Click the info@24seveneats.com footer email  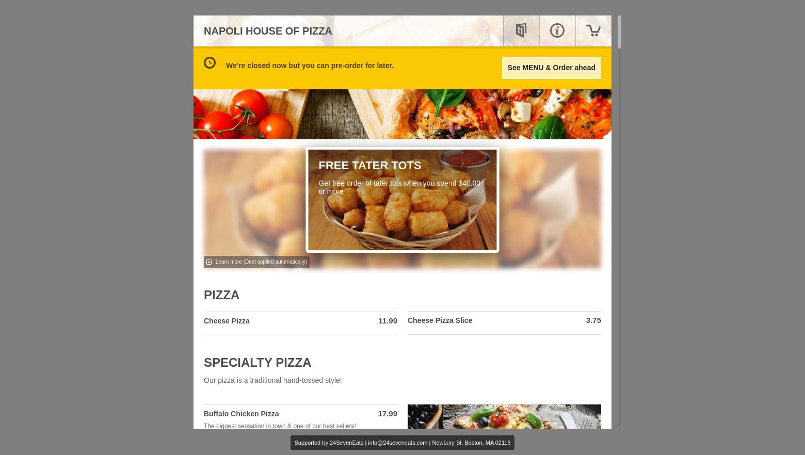pyautogui.click(x=397, y=443)
